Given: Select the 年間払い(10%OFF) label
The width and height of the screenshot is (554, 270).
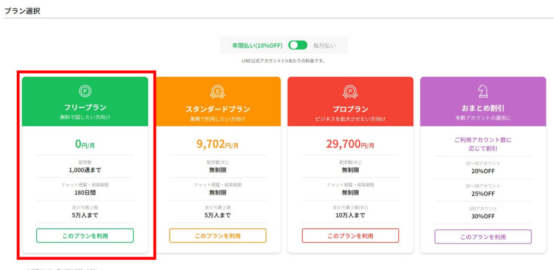Looking at the screenshot, I should (x=257, y=45).
